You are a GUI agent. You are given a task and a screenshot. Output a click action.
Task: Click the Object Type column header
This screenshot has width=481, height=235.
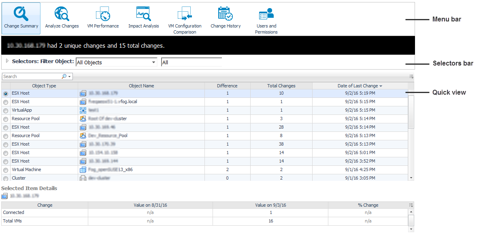pos(44,86)
